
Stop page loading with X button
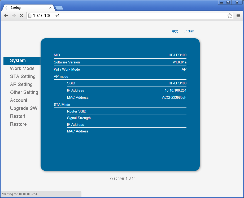pos(21,15)
